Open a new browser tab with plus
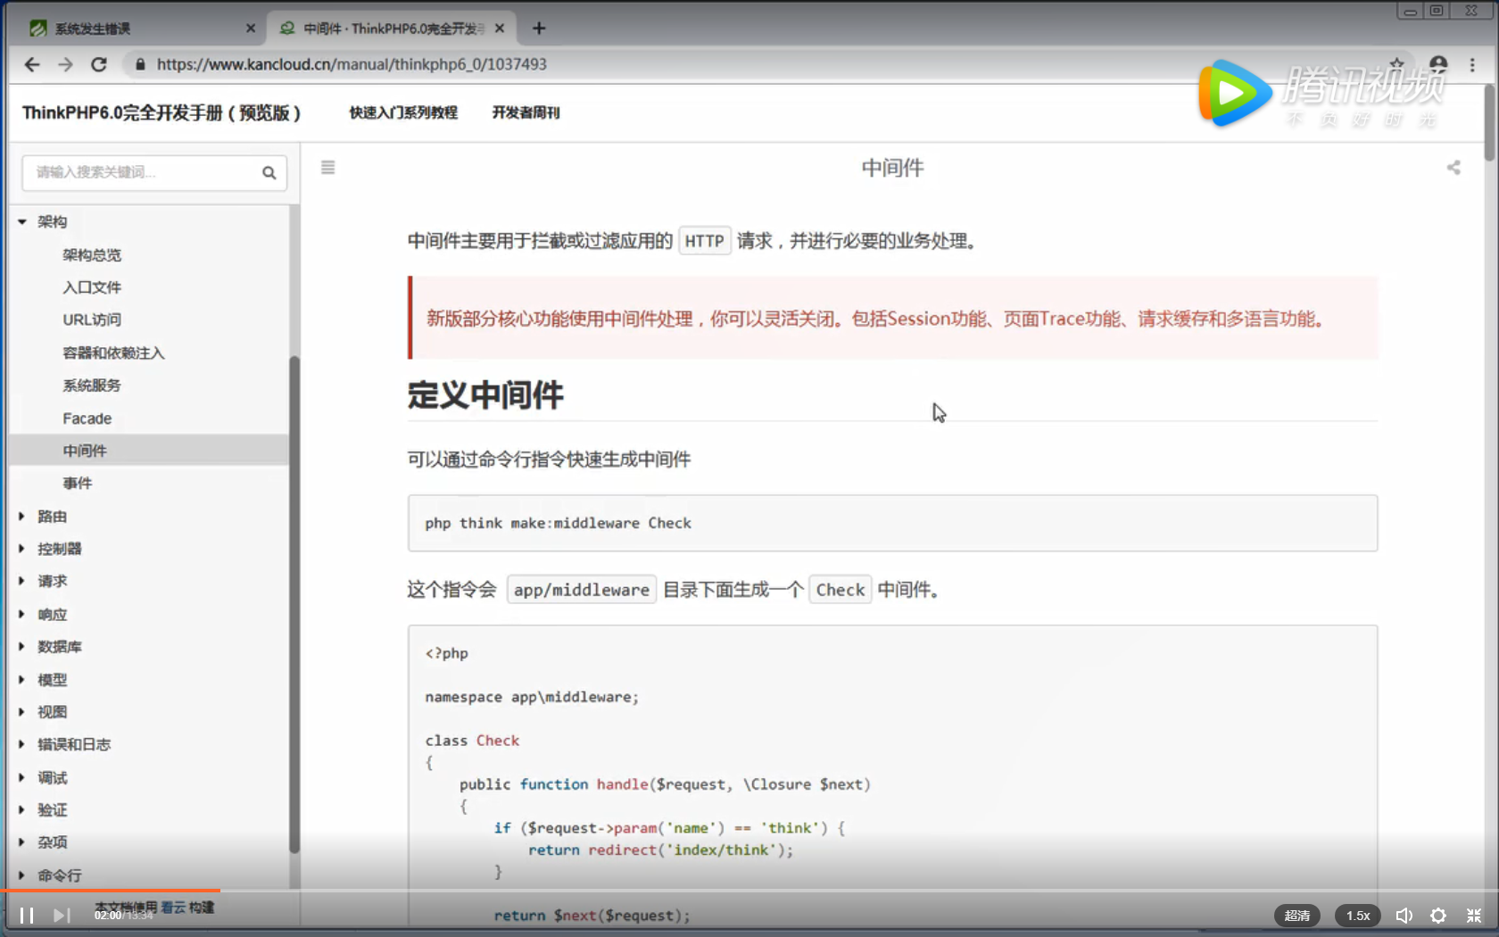Viewport: 1499px width, 937px height. pyautogui.click(x=539, y=29)
